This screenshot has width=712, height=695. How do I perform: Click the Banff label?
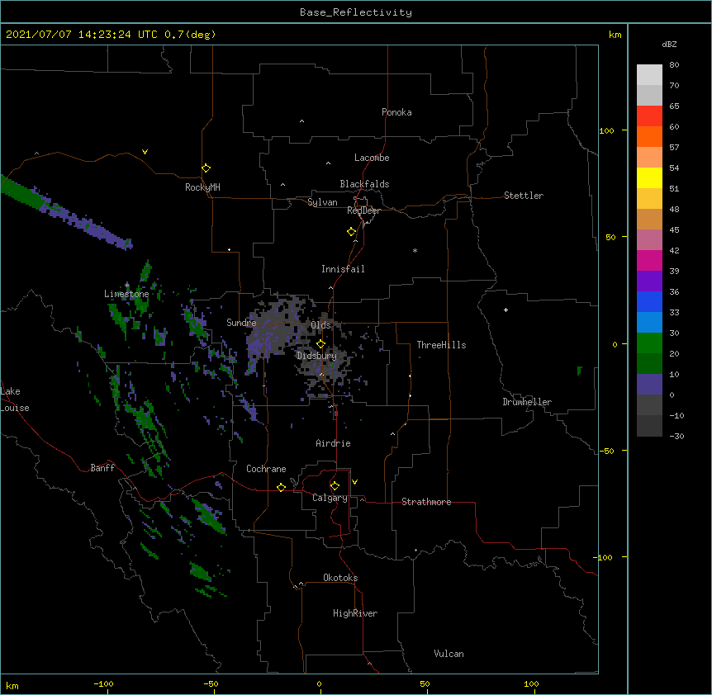102,468
